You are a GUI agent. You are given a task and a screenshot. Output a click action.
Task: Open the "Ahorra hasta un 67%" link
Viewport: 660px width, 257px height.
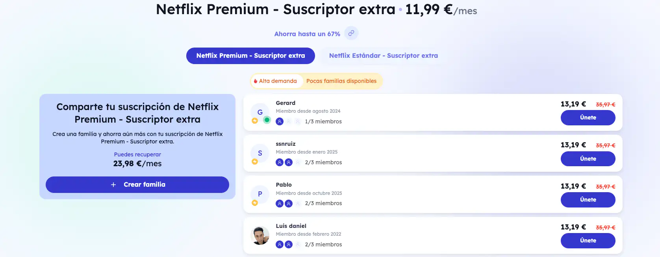(307, 34)
